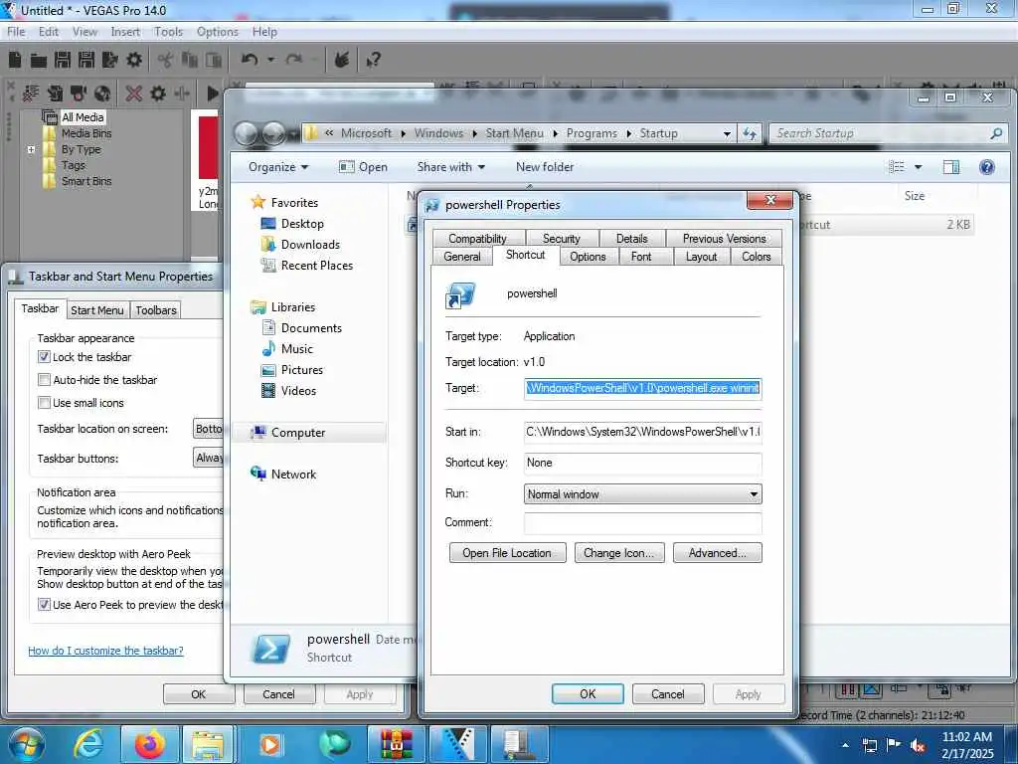Image resolution: width=1018 pixels, height=764 pixels.
Task: Click Extract Audio from CD icon
Action: click(x=102, y=94)
